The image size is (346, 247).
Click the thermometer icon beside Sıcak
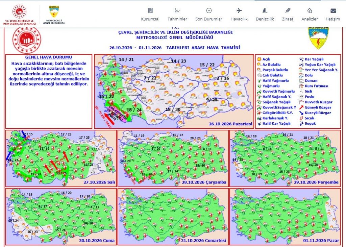301,118
